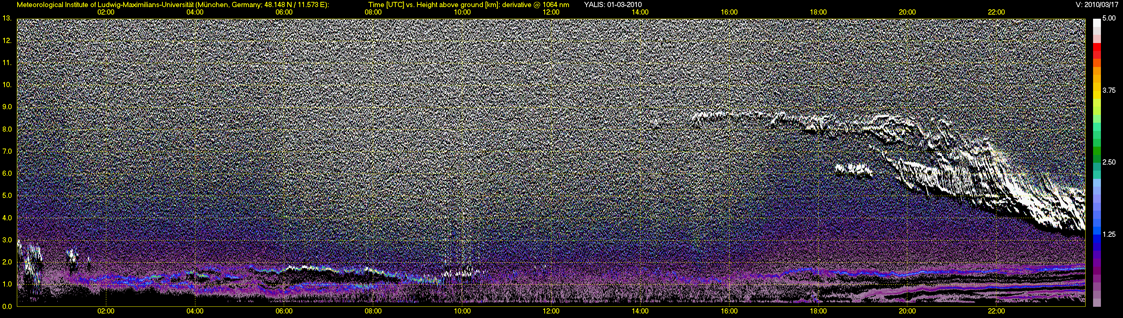Pick the bright blue segment of the color bar
Viewport: 1123px width, 318px height.
click(1096, 231)
